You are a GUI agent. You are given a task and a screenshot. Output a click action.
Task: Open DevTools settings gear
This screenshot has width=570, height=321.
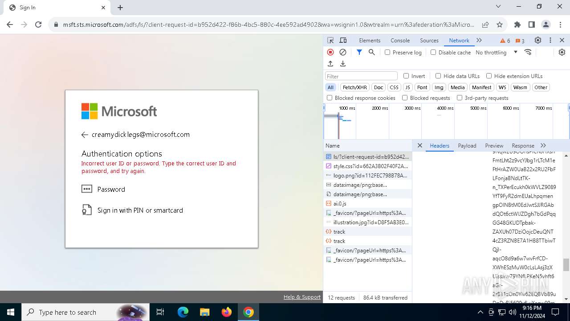(x=538, y=40)
